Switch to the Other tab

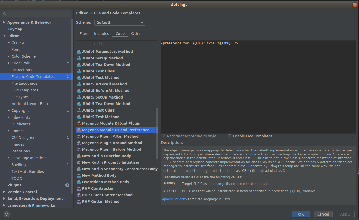(137, 34)
